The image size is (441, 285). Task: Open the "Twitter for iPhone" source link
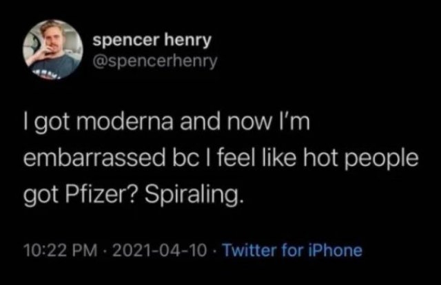(x=294, y=250)
